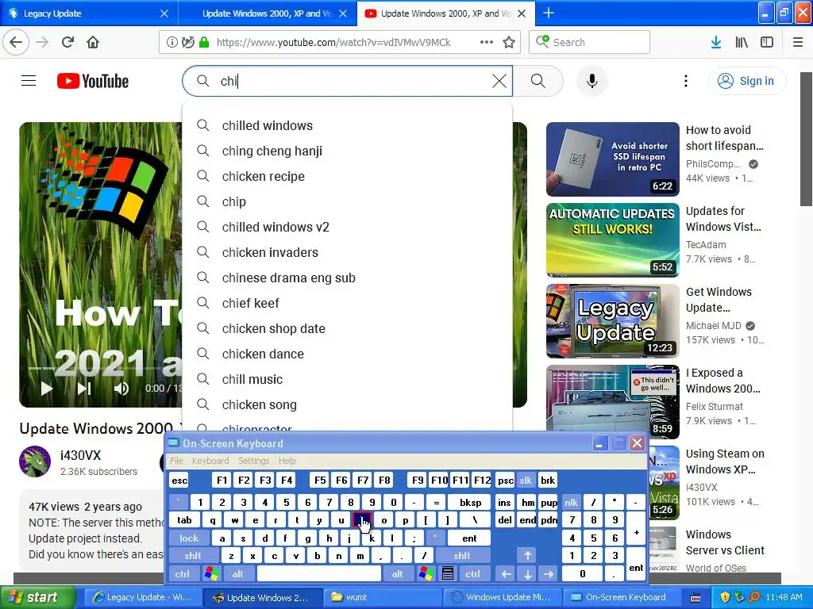Mute the video with speaker icon
Viewport: 813px width, 609px height.
121,389
